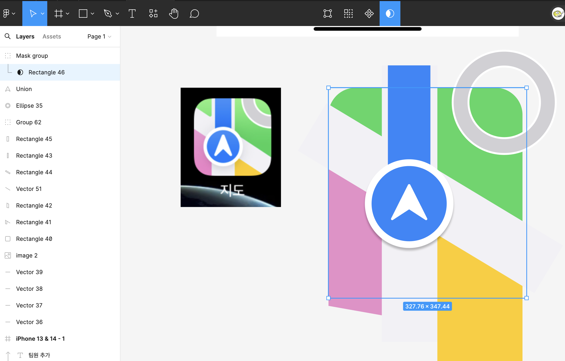
Task: Select the Union layer
Action: tap(24, 89)
